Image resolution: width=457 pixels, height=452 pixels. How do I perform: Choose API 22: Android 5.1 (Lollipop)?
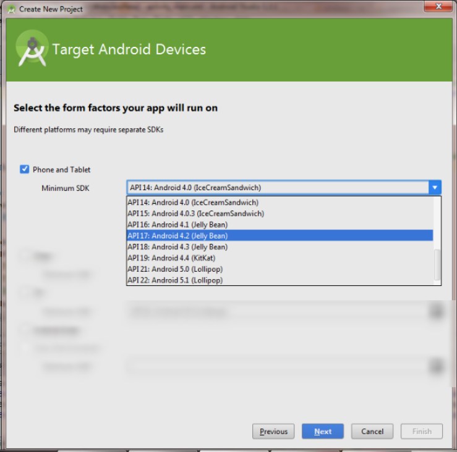280,280
